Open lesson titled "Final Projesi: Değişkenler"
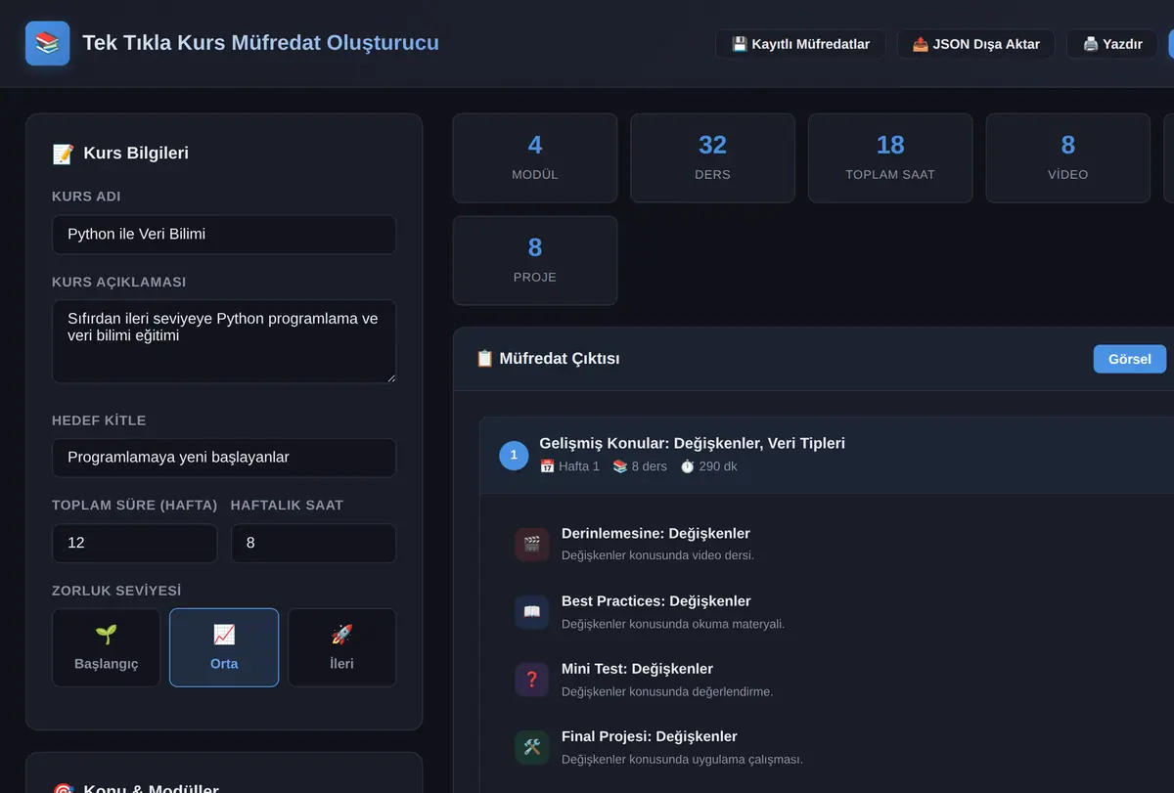Viewport: 1174px width, 793px height. (x=650, y=736)
